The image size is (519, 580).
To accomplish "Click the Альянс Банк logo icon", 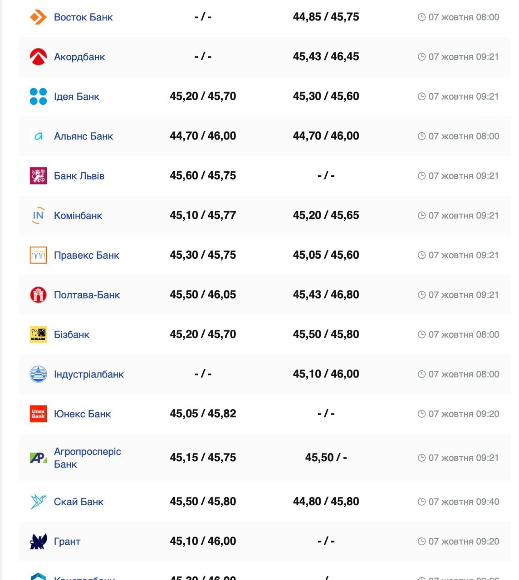I will pos(38,136).
